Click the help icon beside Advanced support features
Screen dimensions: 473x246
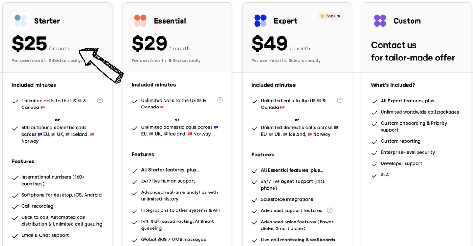330,210
